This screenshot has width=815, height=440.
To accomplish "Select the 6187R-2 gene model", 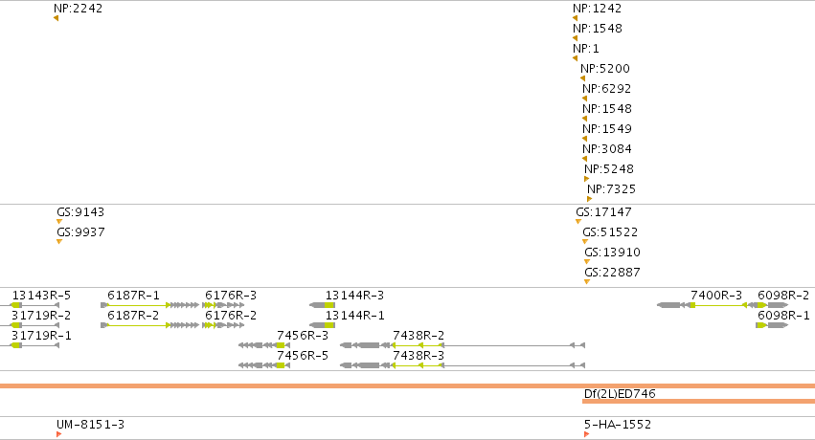I will tap(149, 325).
